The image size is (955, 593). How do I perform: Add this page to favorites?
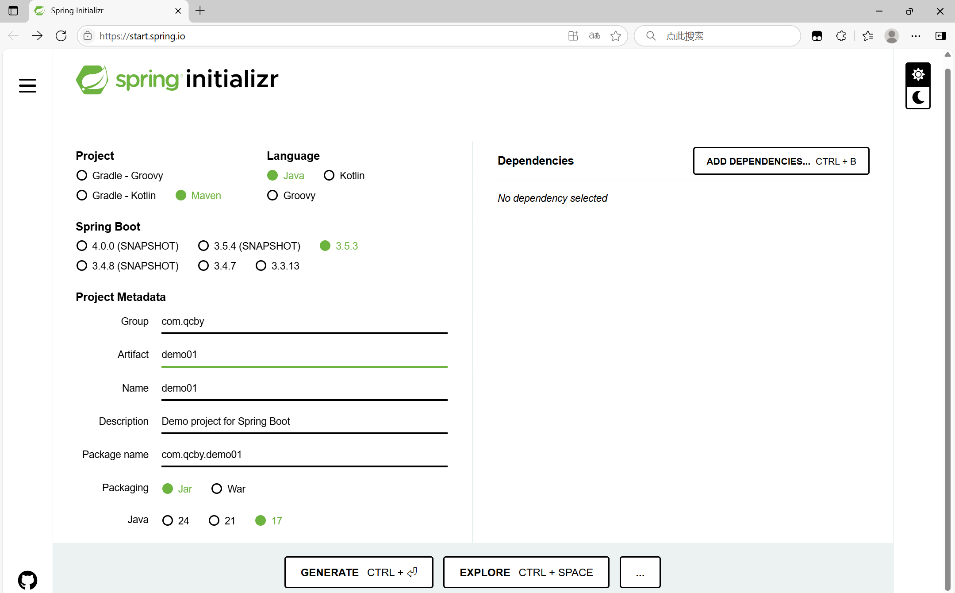616,36
